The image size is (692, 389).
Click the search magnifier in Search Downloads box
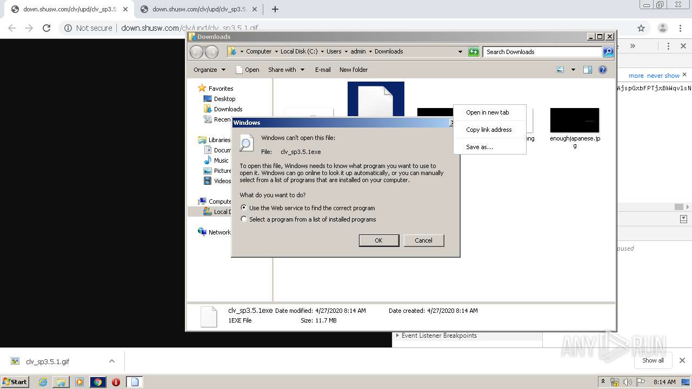pos(608,52)
